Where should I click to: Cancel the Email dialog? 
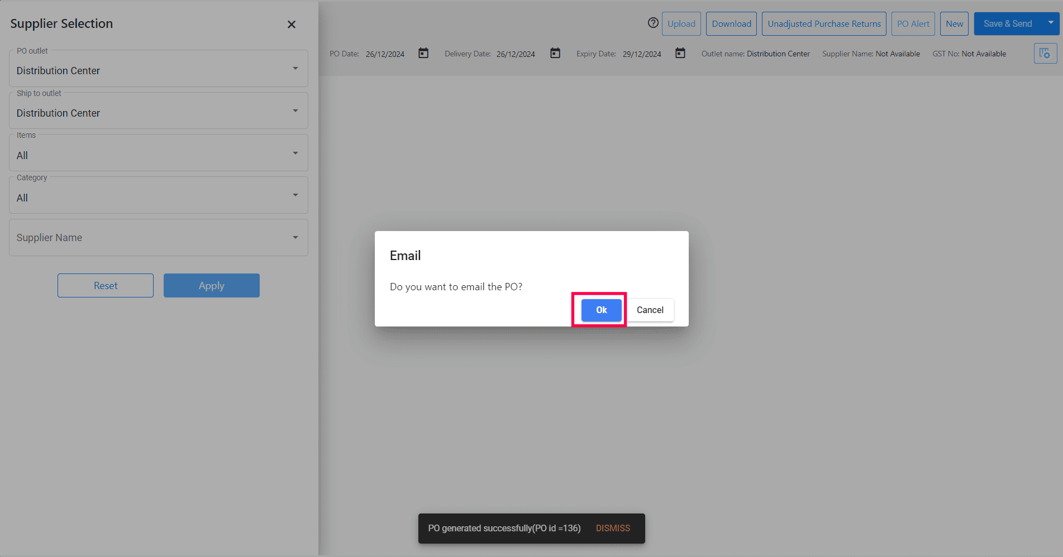[x=650, y=310]
